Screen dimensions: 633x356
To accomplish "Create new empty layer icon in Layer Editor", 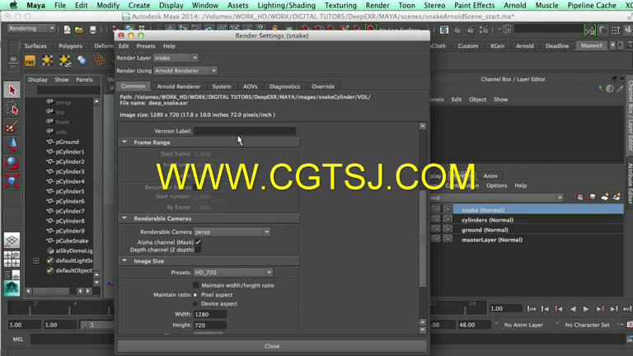I will coord(605,197).
